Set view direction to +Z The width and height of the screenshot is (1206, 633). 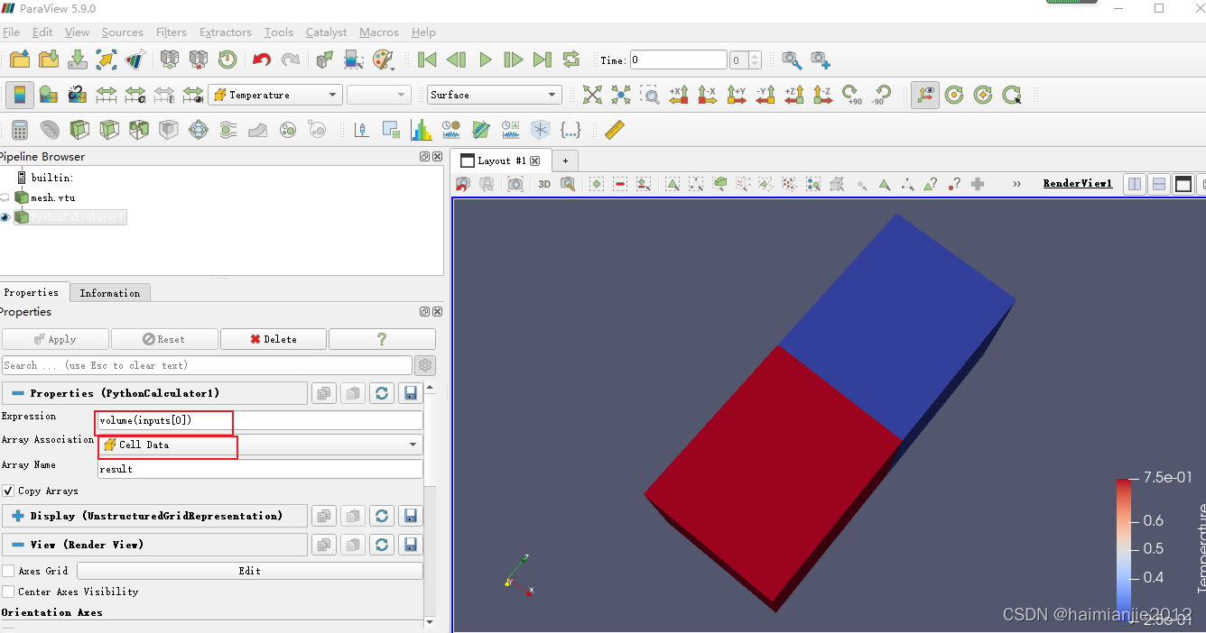coord(794,95)
